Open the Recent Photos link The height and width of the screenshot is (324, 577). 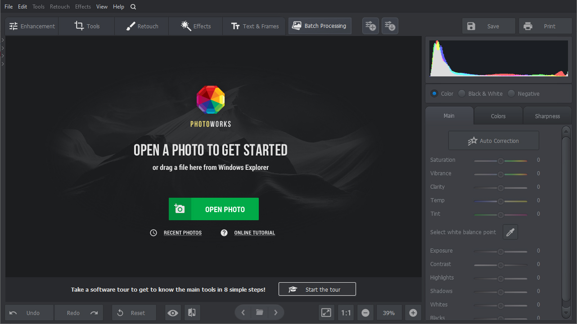[x=183, y=233]
